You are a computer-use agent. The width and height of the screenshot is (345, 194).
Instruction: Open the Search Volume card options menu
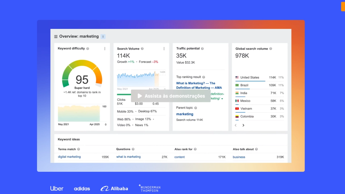(164, 49)
